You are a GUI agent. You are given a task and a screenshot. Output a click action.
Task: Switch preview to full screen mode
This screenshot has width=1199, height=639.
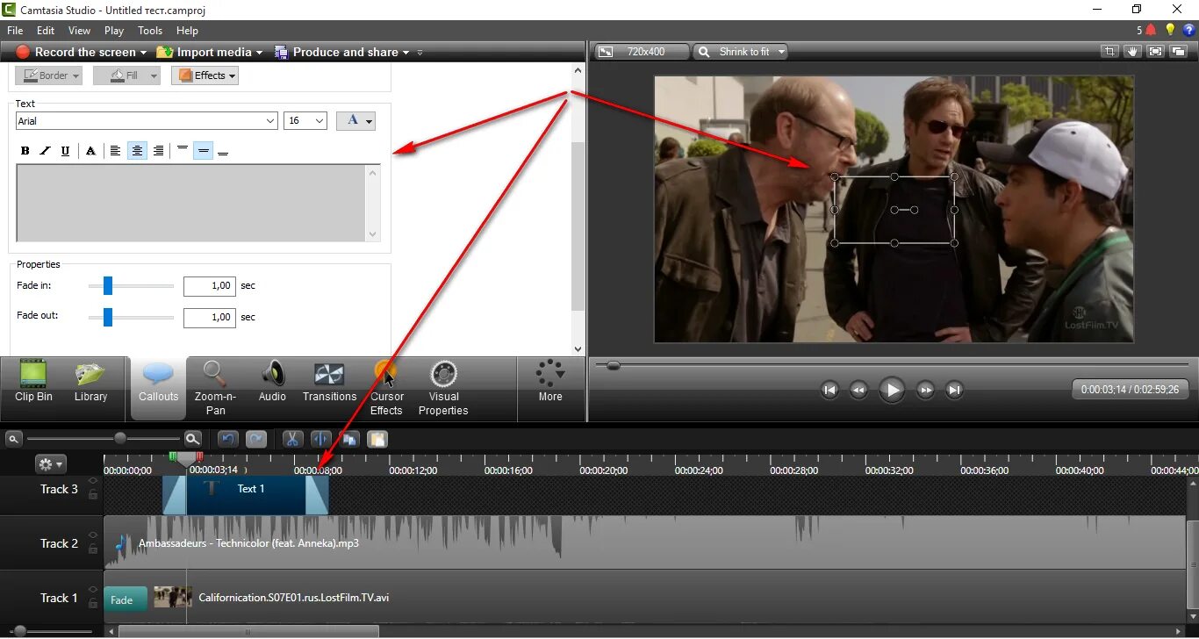point(1155,52)
